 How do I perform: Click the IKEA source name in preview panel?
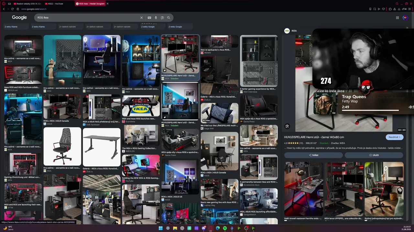point(294,31)
